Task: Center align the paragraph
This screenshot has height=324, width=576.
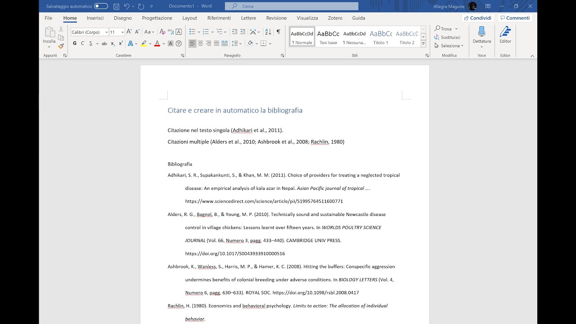Action: pyautogui.click(x=201, y=44)
